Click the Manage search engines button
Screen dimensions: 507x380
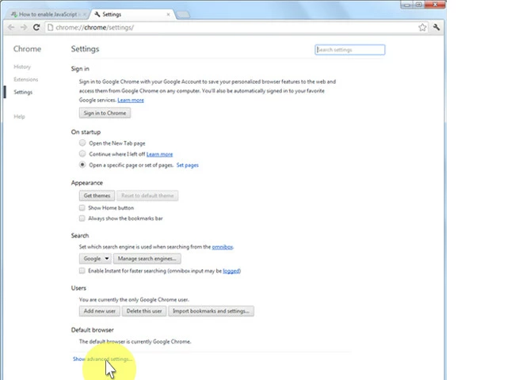coord(147,259)
